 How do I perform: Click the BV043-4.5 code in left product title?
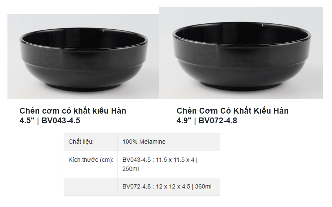(61, 121)
